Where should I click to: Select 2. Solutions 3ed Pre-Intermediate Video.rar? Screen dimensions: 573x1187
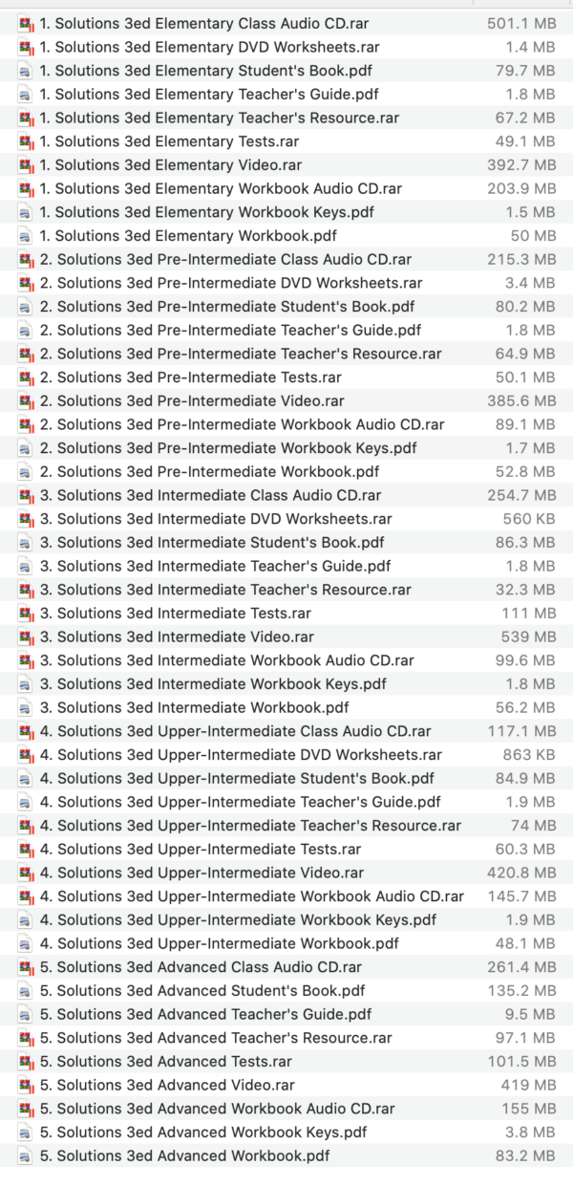193,400
